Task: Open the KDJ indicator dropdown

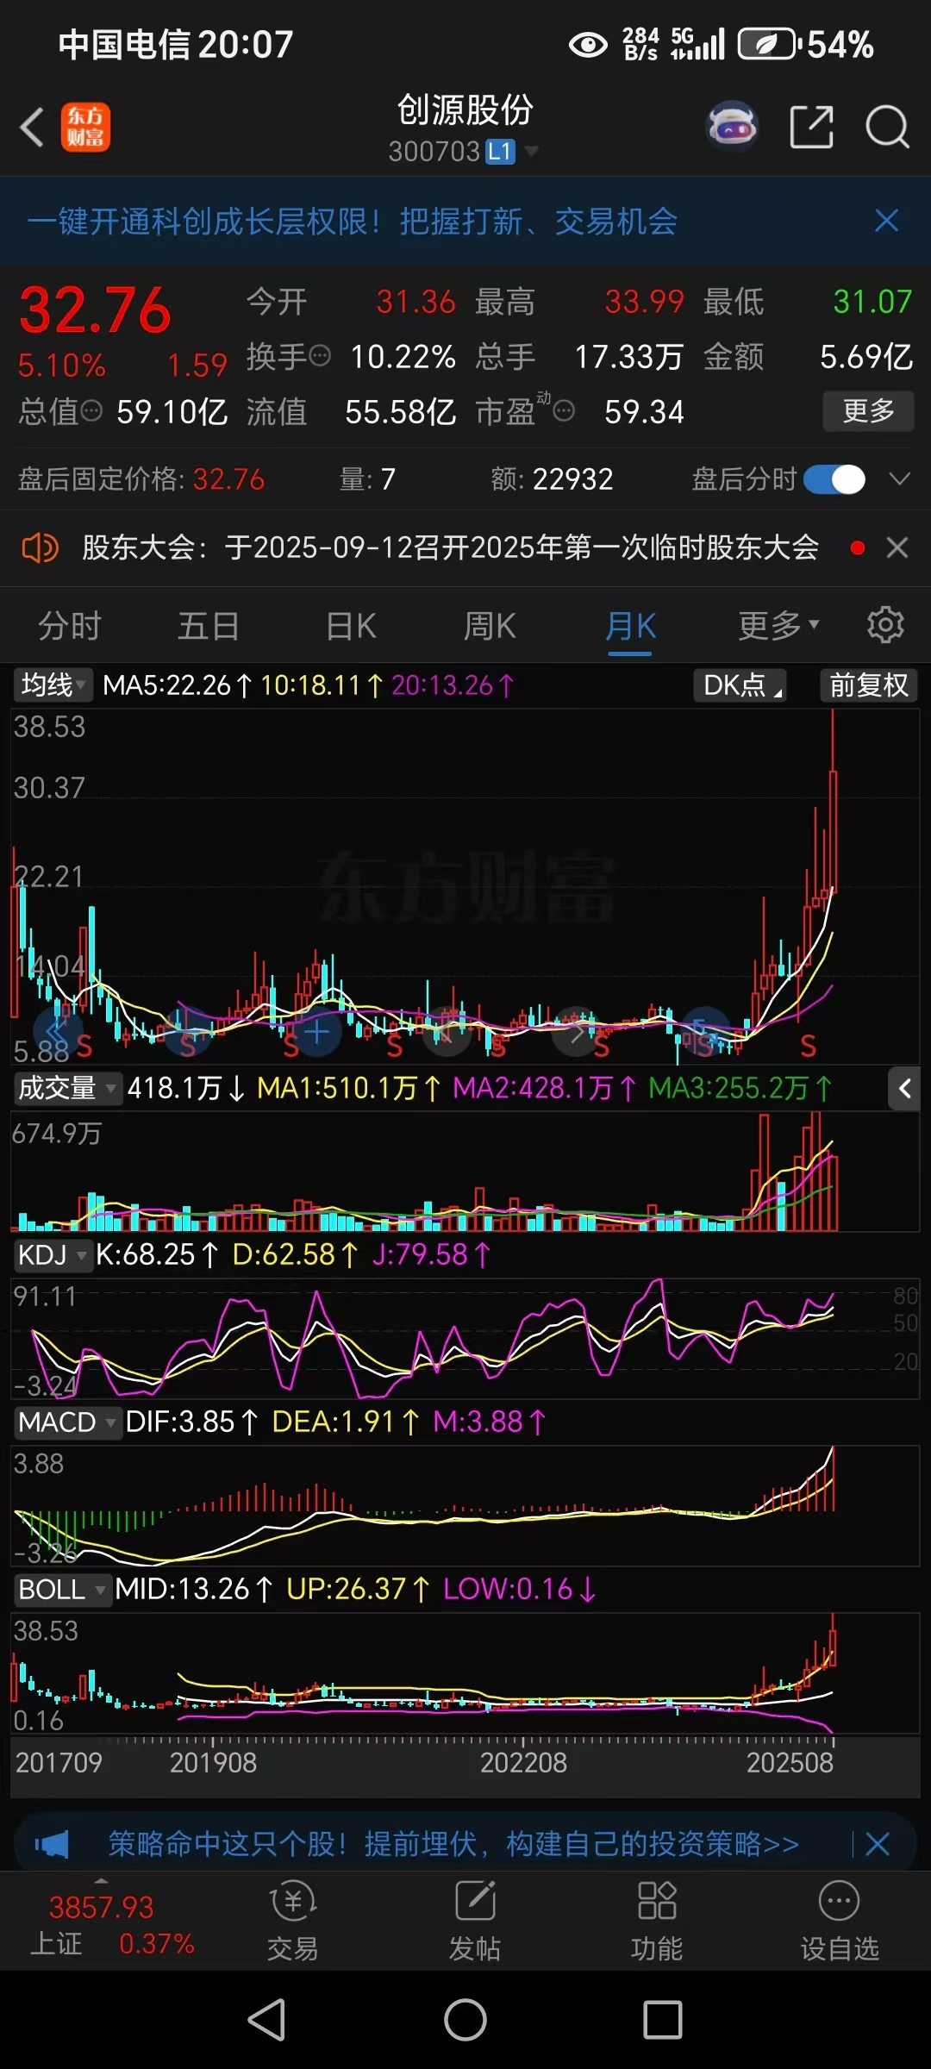Action: (x=53, y=1255)
